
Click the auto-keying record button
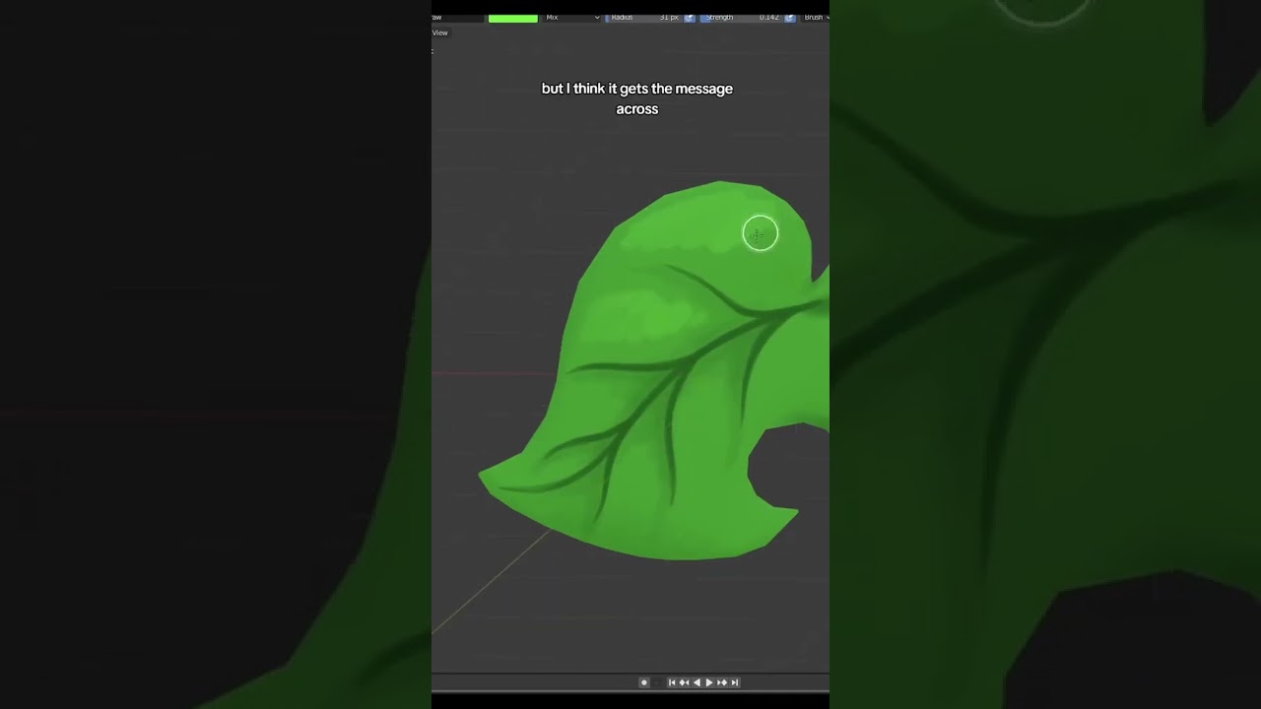pyautogui.click(x=644, y=682)
